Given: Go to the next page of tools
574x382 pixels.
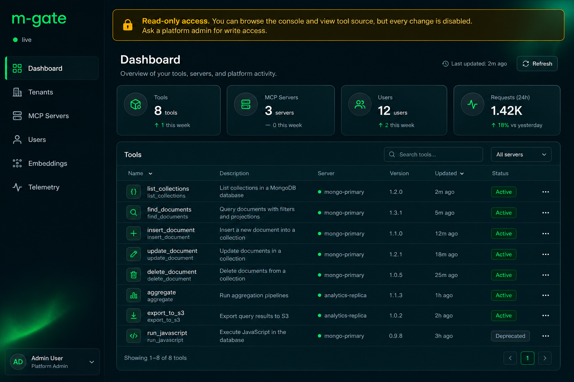Looking at the screenshot, I should click(545, 358).
